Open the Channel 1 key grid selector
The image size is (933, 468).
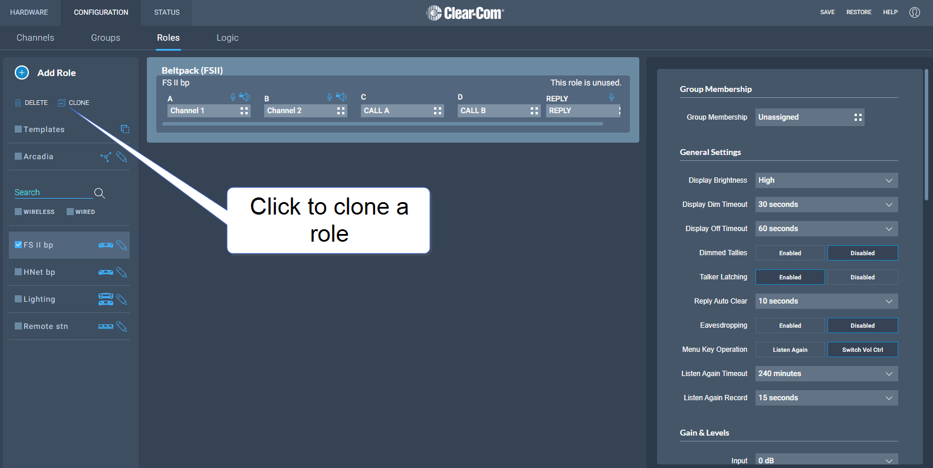point(244,111)
